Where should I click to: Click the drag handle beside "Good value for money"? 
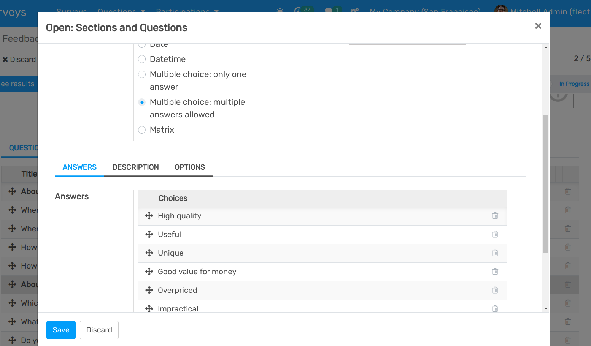(149, 271)
